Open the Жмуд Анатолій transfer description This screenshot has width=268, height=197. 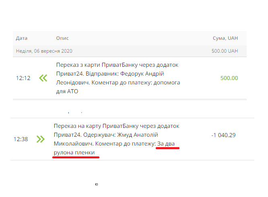pyautogui.click(x=117, y=139)
